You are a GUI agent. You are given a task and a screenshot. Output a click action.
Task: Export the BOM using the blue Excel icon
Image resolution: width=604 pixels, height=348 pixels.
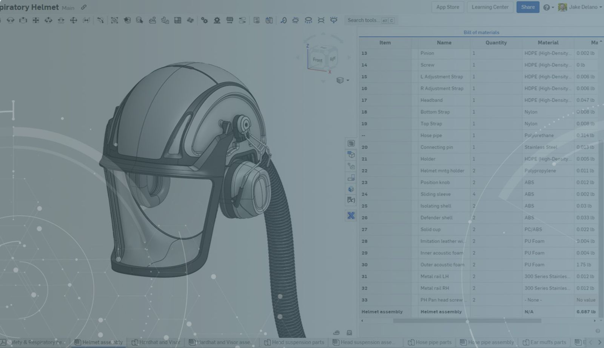tap(351, 215)
